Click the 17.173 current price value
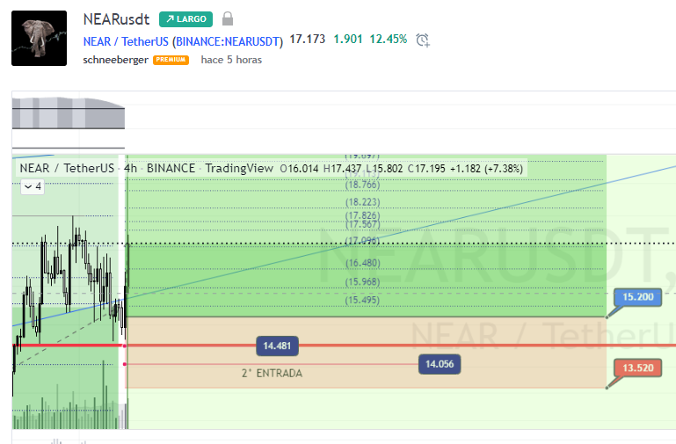Screen dimensions: 676x444 [308, 40]
